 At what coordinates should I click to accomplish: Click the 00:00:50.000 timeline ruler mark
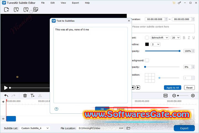coord(174,101)
